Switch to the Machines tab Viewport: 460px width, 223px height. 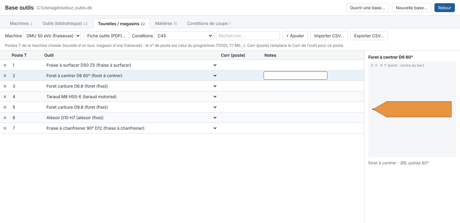coord(21,23)
